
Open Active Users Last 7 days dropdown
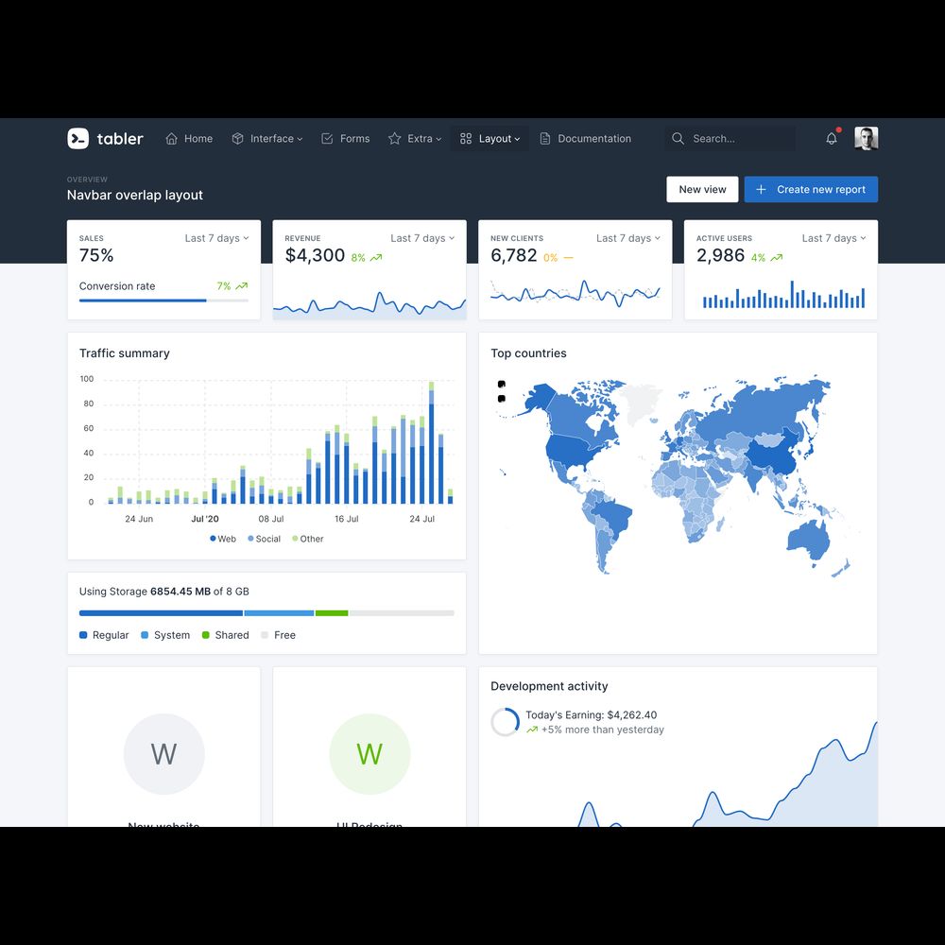pyautogui.click(x=833, y=238)
